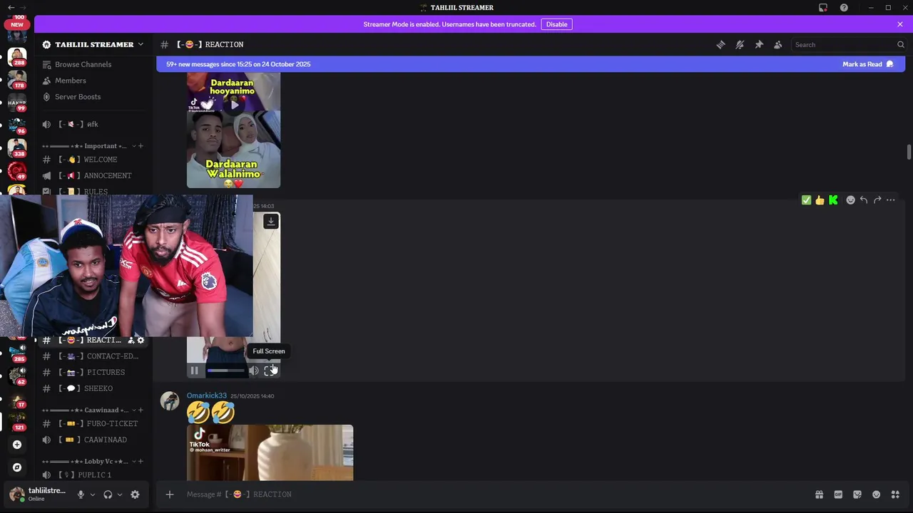Image resolution: width=913 pixels, height=513 pixels.
Task: Open Add Reaction smiley icon
Action: (850, 200)
